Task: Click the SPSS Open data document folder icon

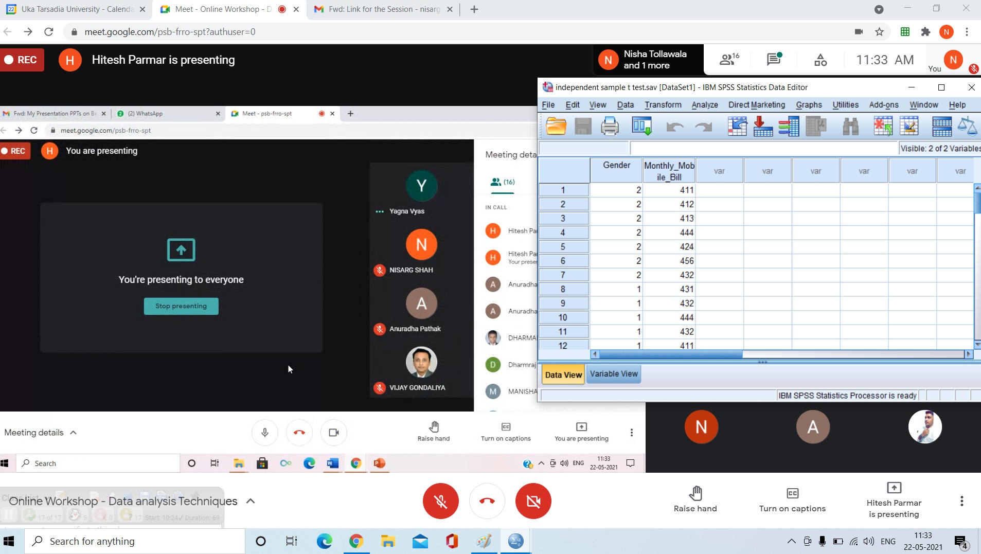Action: click(556, 126)
